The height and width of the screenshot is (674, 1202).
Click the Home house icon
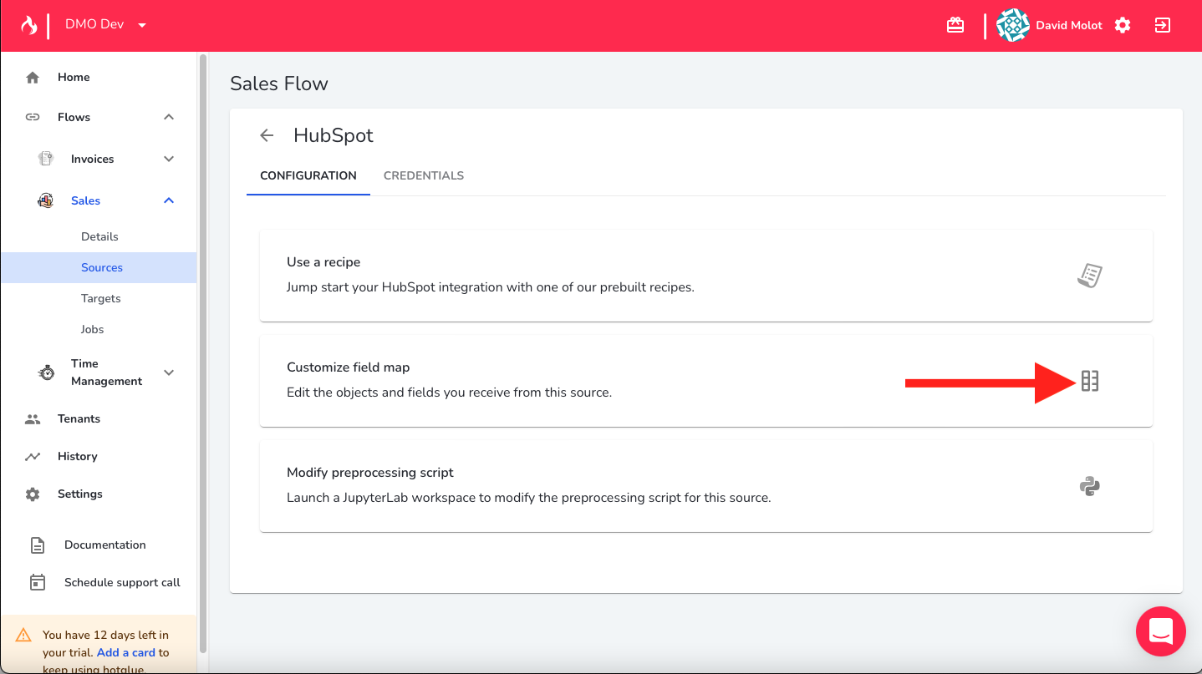pyautogui.click(x=33, y=78)
